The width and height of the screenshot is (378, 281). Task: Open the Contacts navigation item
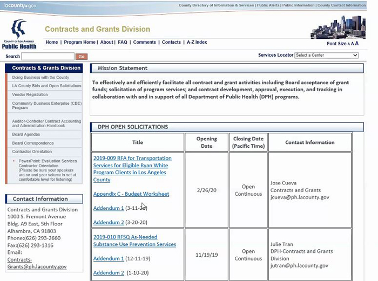171,42
